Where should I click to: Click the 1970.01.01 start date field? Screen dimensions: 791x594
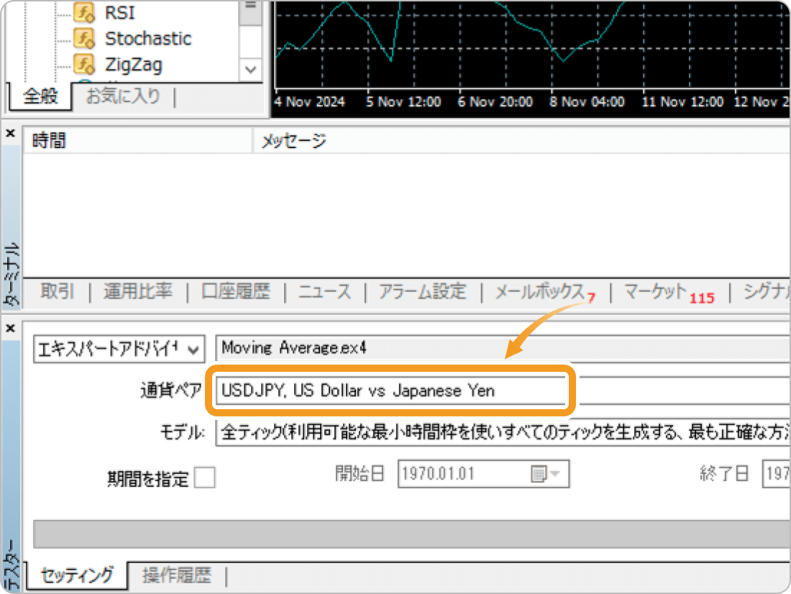(483, 473)
